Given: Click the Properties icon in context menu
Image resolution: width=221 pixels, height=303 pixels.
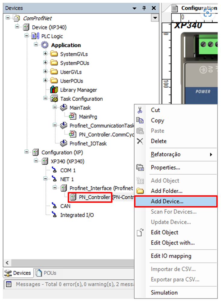Looking at the screenshot, I should pyautogui.click(x=140, y=167).
